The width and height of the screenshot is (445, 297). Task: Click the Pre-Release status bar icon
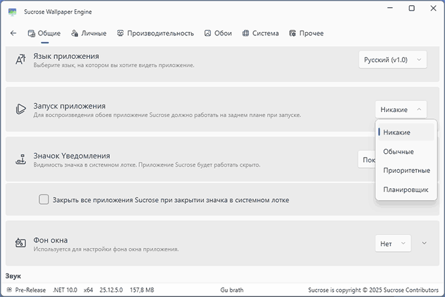10,290
